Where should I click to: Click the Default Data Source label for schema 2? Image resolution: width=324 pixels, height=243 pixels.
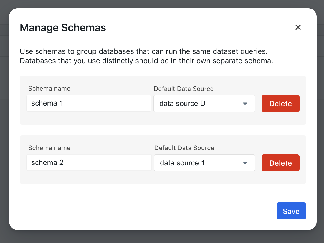coord(184,148)
